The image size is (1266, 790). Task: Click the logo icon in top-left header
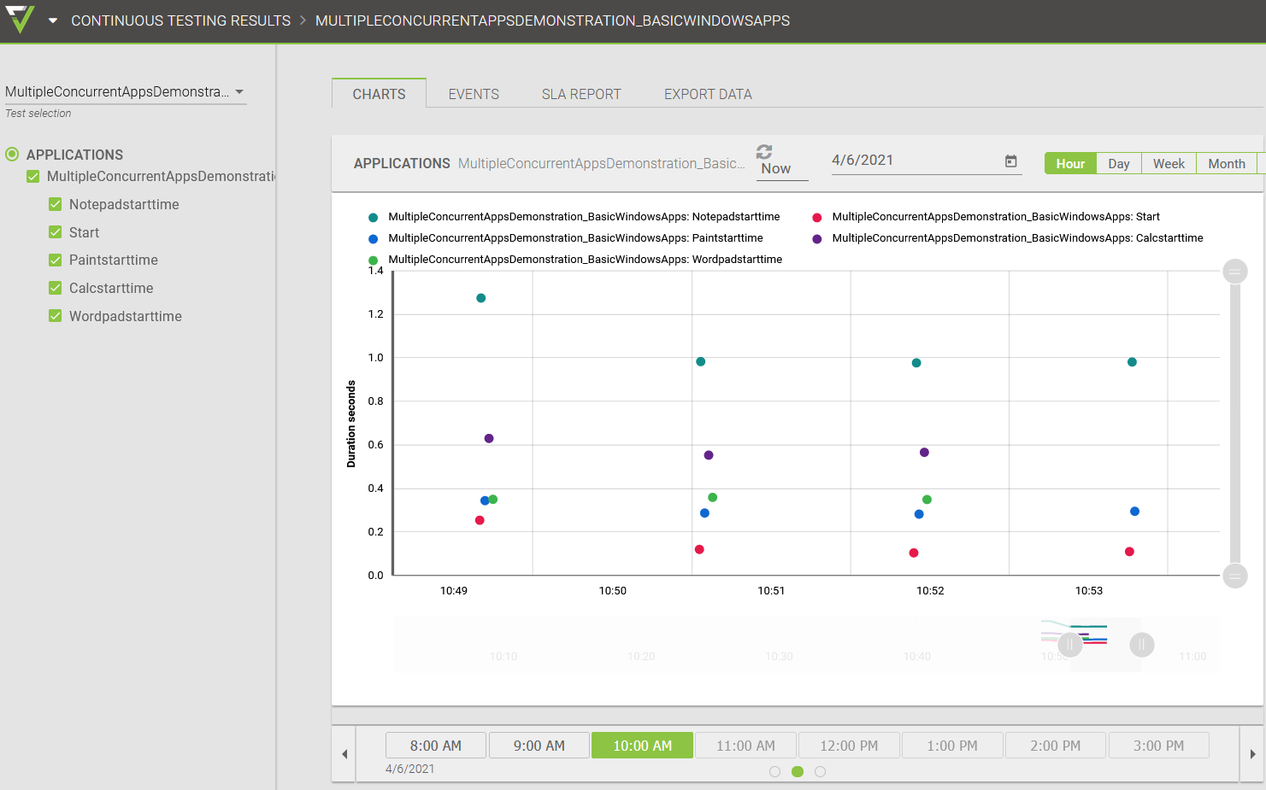click(20, 19)
